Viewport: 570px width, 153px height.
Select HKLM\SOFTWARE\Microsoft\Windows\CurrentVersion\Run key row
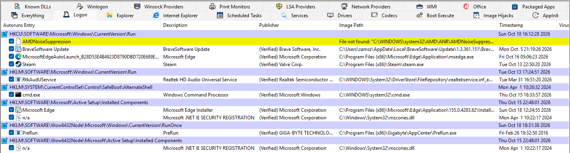285,72
